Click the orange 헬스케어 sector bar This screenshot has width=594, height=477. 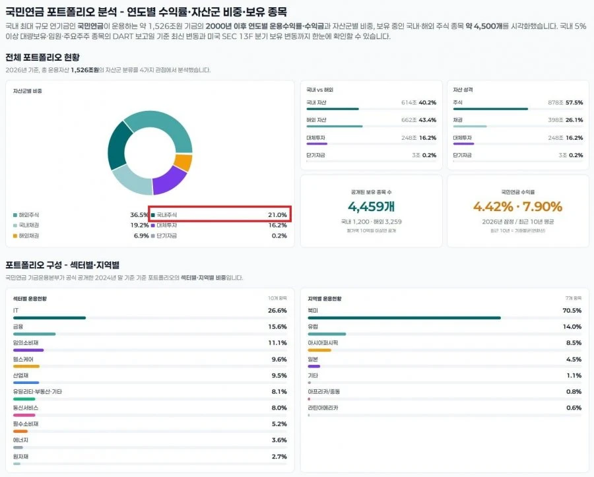[26, 366]
